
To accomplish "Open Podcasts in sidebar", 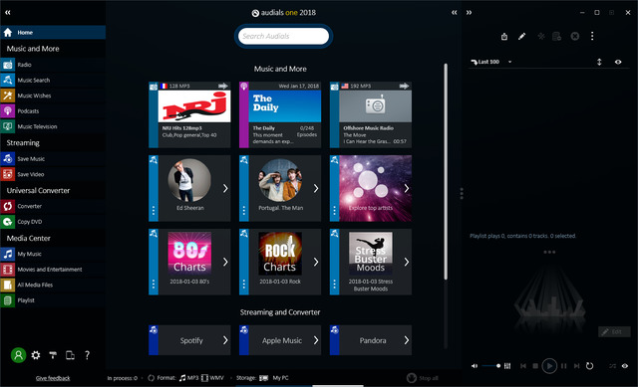I will click(x=53, y=110).
